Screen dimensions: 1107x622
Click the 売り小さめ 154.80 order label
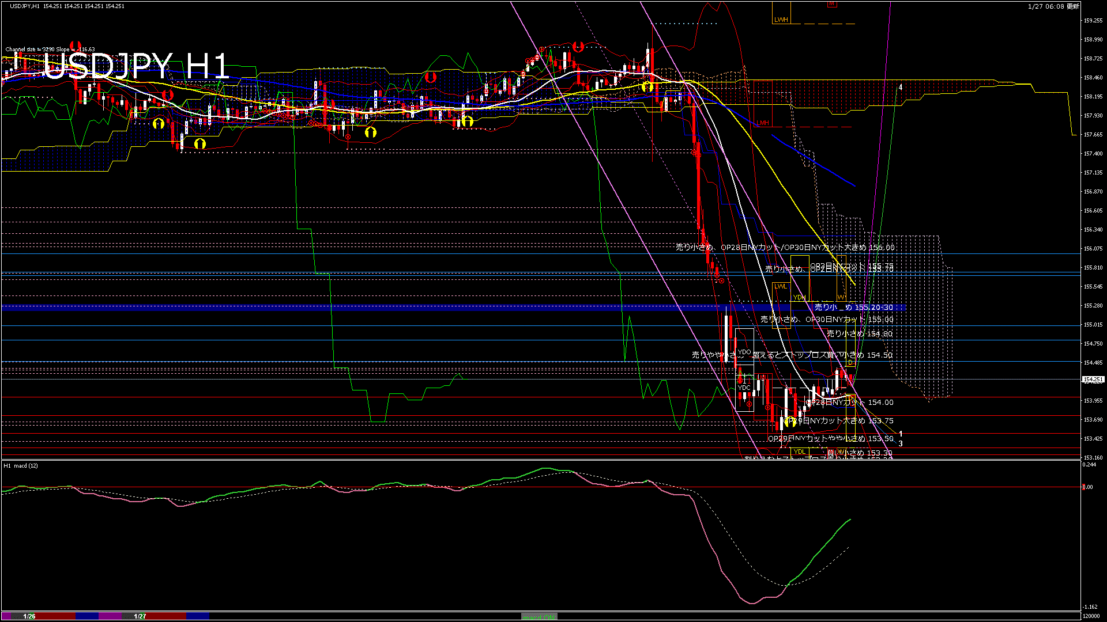coord(859,333)
